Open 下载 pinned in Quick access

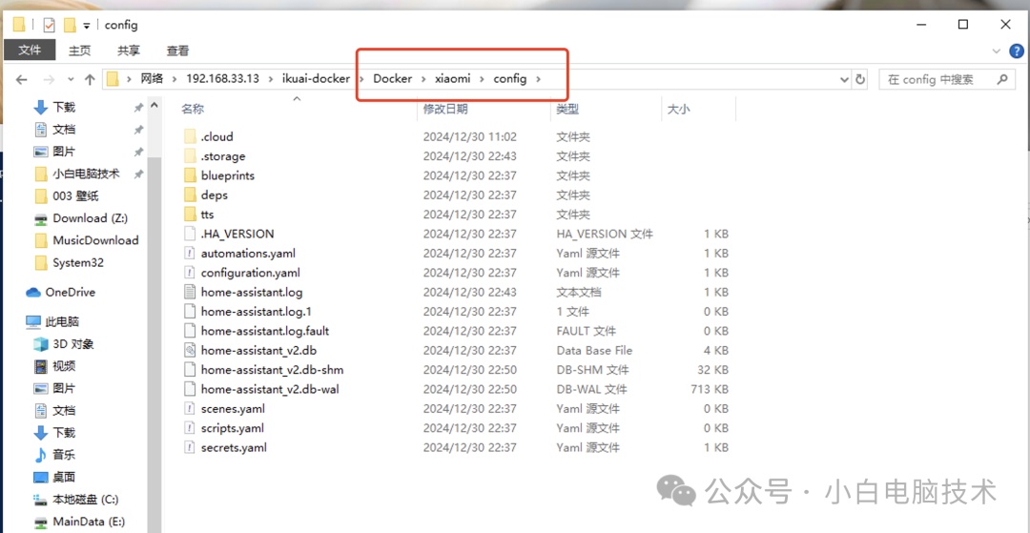pos(64,107)
